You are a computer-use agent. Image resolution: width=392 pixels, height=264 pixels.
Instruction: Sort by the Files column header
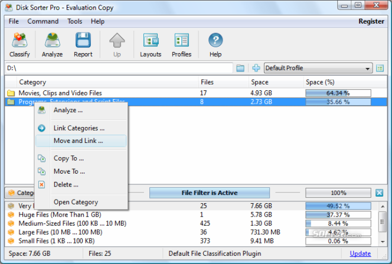pos(224,82)
